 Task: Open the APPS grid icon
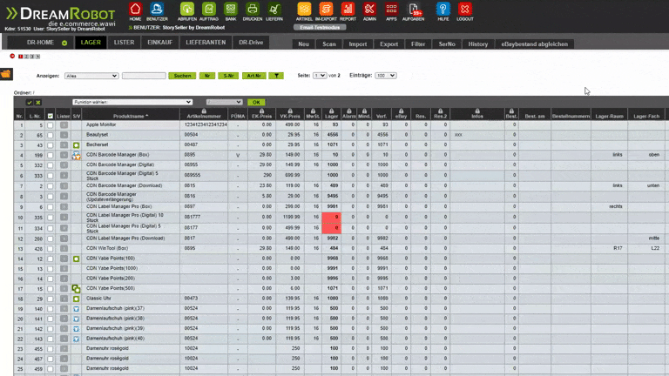click(x=391, y=10)
